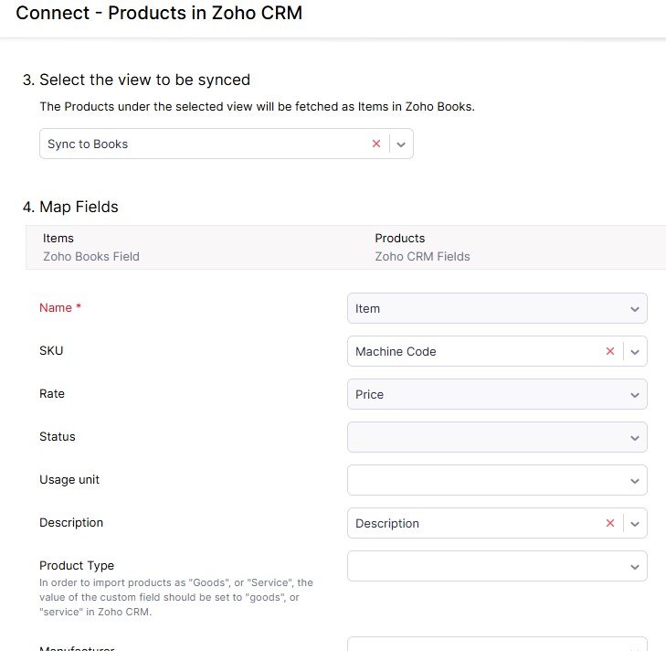
Task: Remove the Machine Code SKU mapping
Action: pyautogui.click(x=610, y=351)
